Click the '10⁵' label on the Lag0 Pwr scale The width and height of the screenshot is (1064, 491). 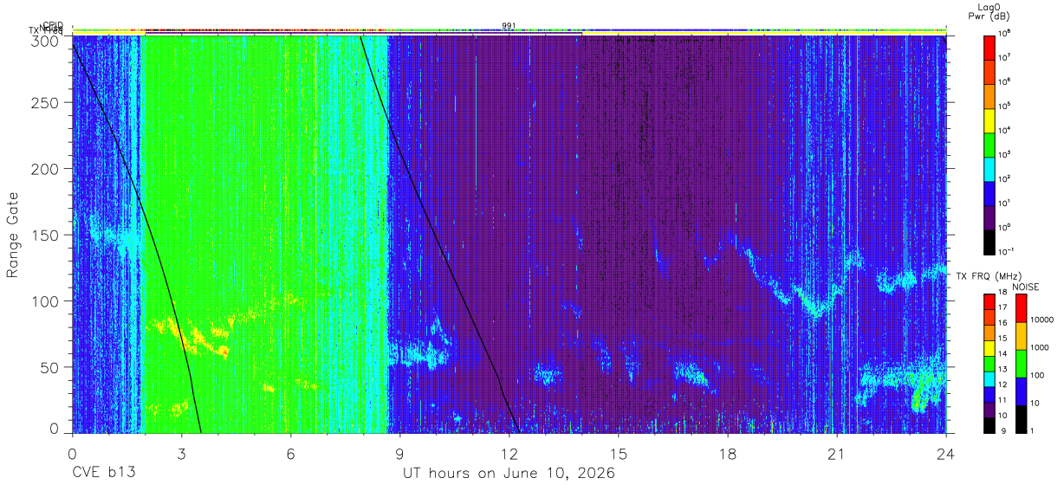point(1005,107)
